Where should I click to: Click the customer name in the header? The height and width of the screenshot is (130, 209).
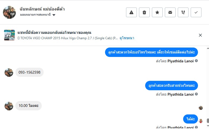pyautogui.click(x=42, y=9)
